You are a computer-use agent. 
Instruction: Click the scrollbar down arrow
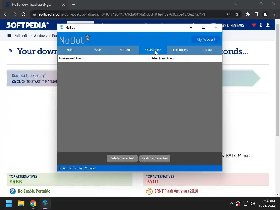tap(278, 194)
